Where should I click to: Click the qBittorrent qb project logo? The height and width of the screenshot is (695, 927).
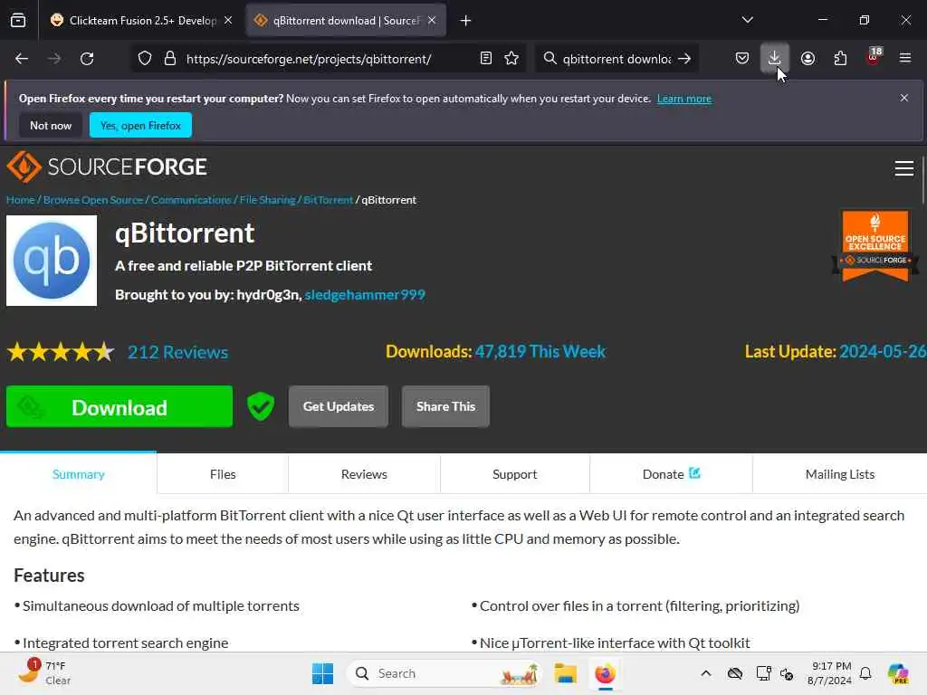pos(52,261)
